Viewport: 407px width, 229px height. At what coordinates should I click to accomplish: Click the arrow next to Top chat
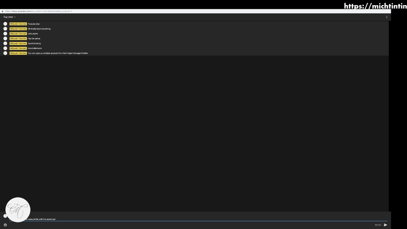15,17
